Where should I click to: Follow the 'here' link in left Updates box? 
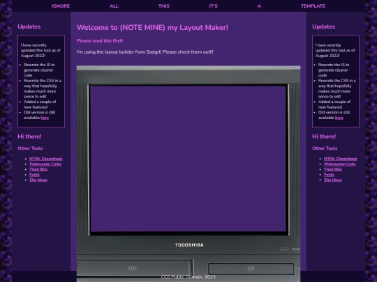point(45,118)
